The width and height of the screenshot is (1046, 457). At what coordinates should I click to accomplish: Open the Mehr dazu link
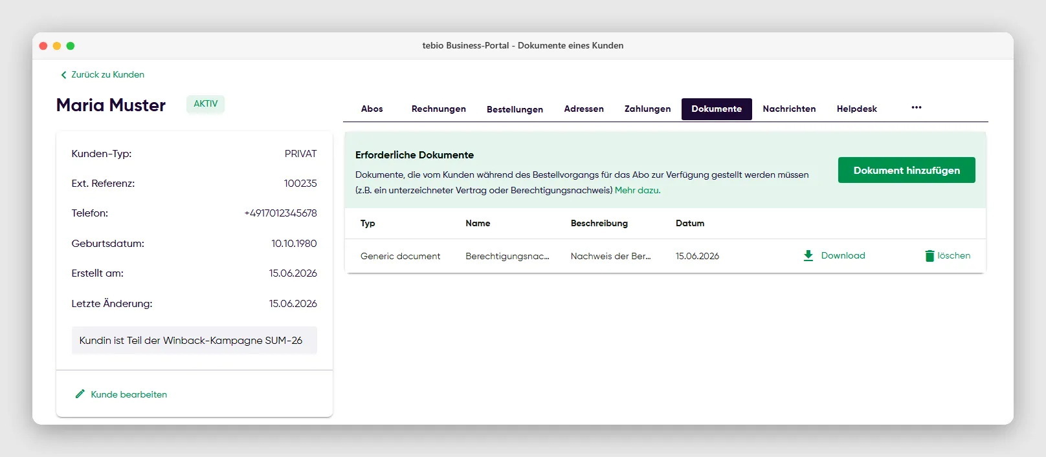[638, 190]
